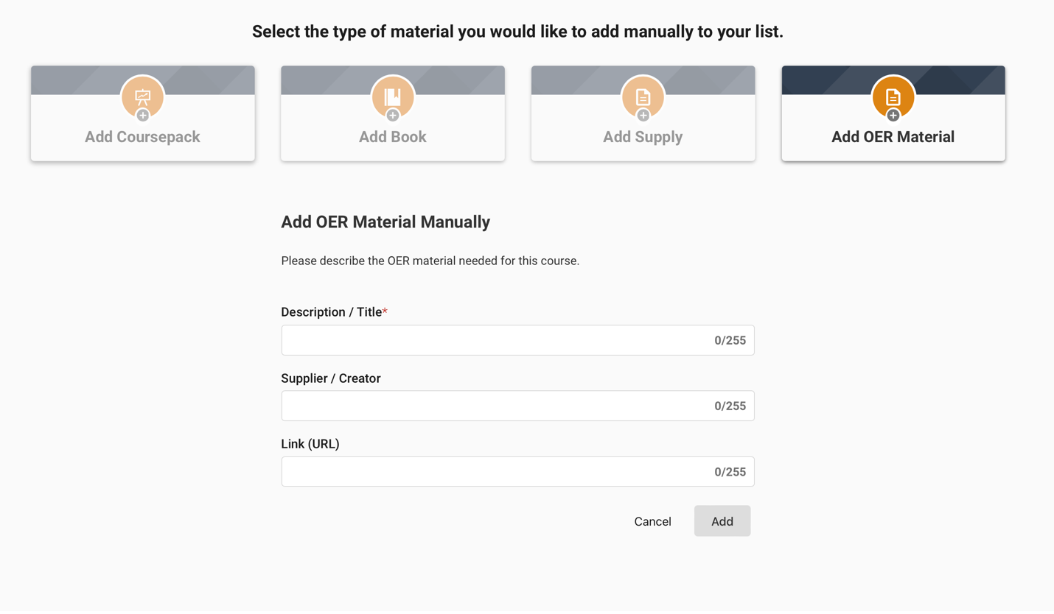Viewport: 1054px width, 614px height.
Task: Click the Link (URL) 0/255 counter
Action: [730, 472]
